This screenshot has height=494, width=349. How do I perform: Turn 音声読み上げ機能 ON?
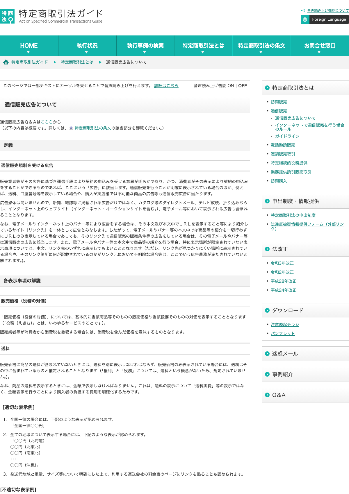tap(231, 86)
